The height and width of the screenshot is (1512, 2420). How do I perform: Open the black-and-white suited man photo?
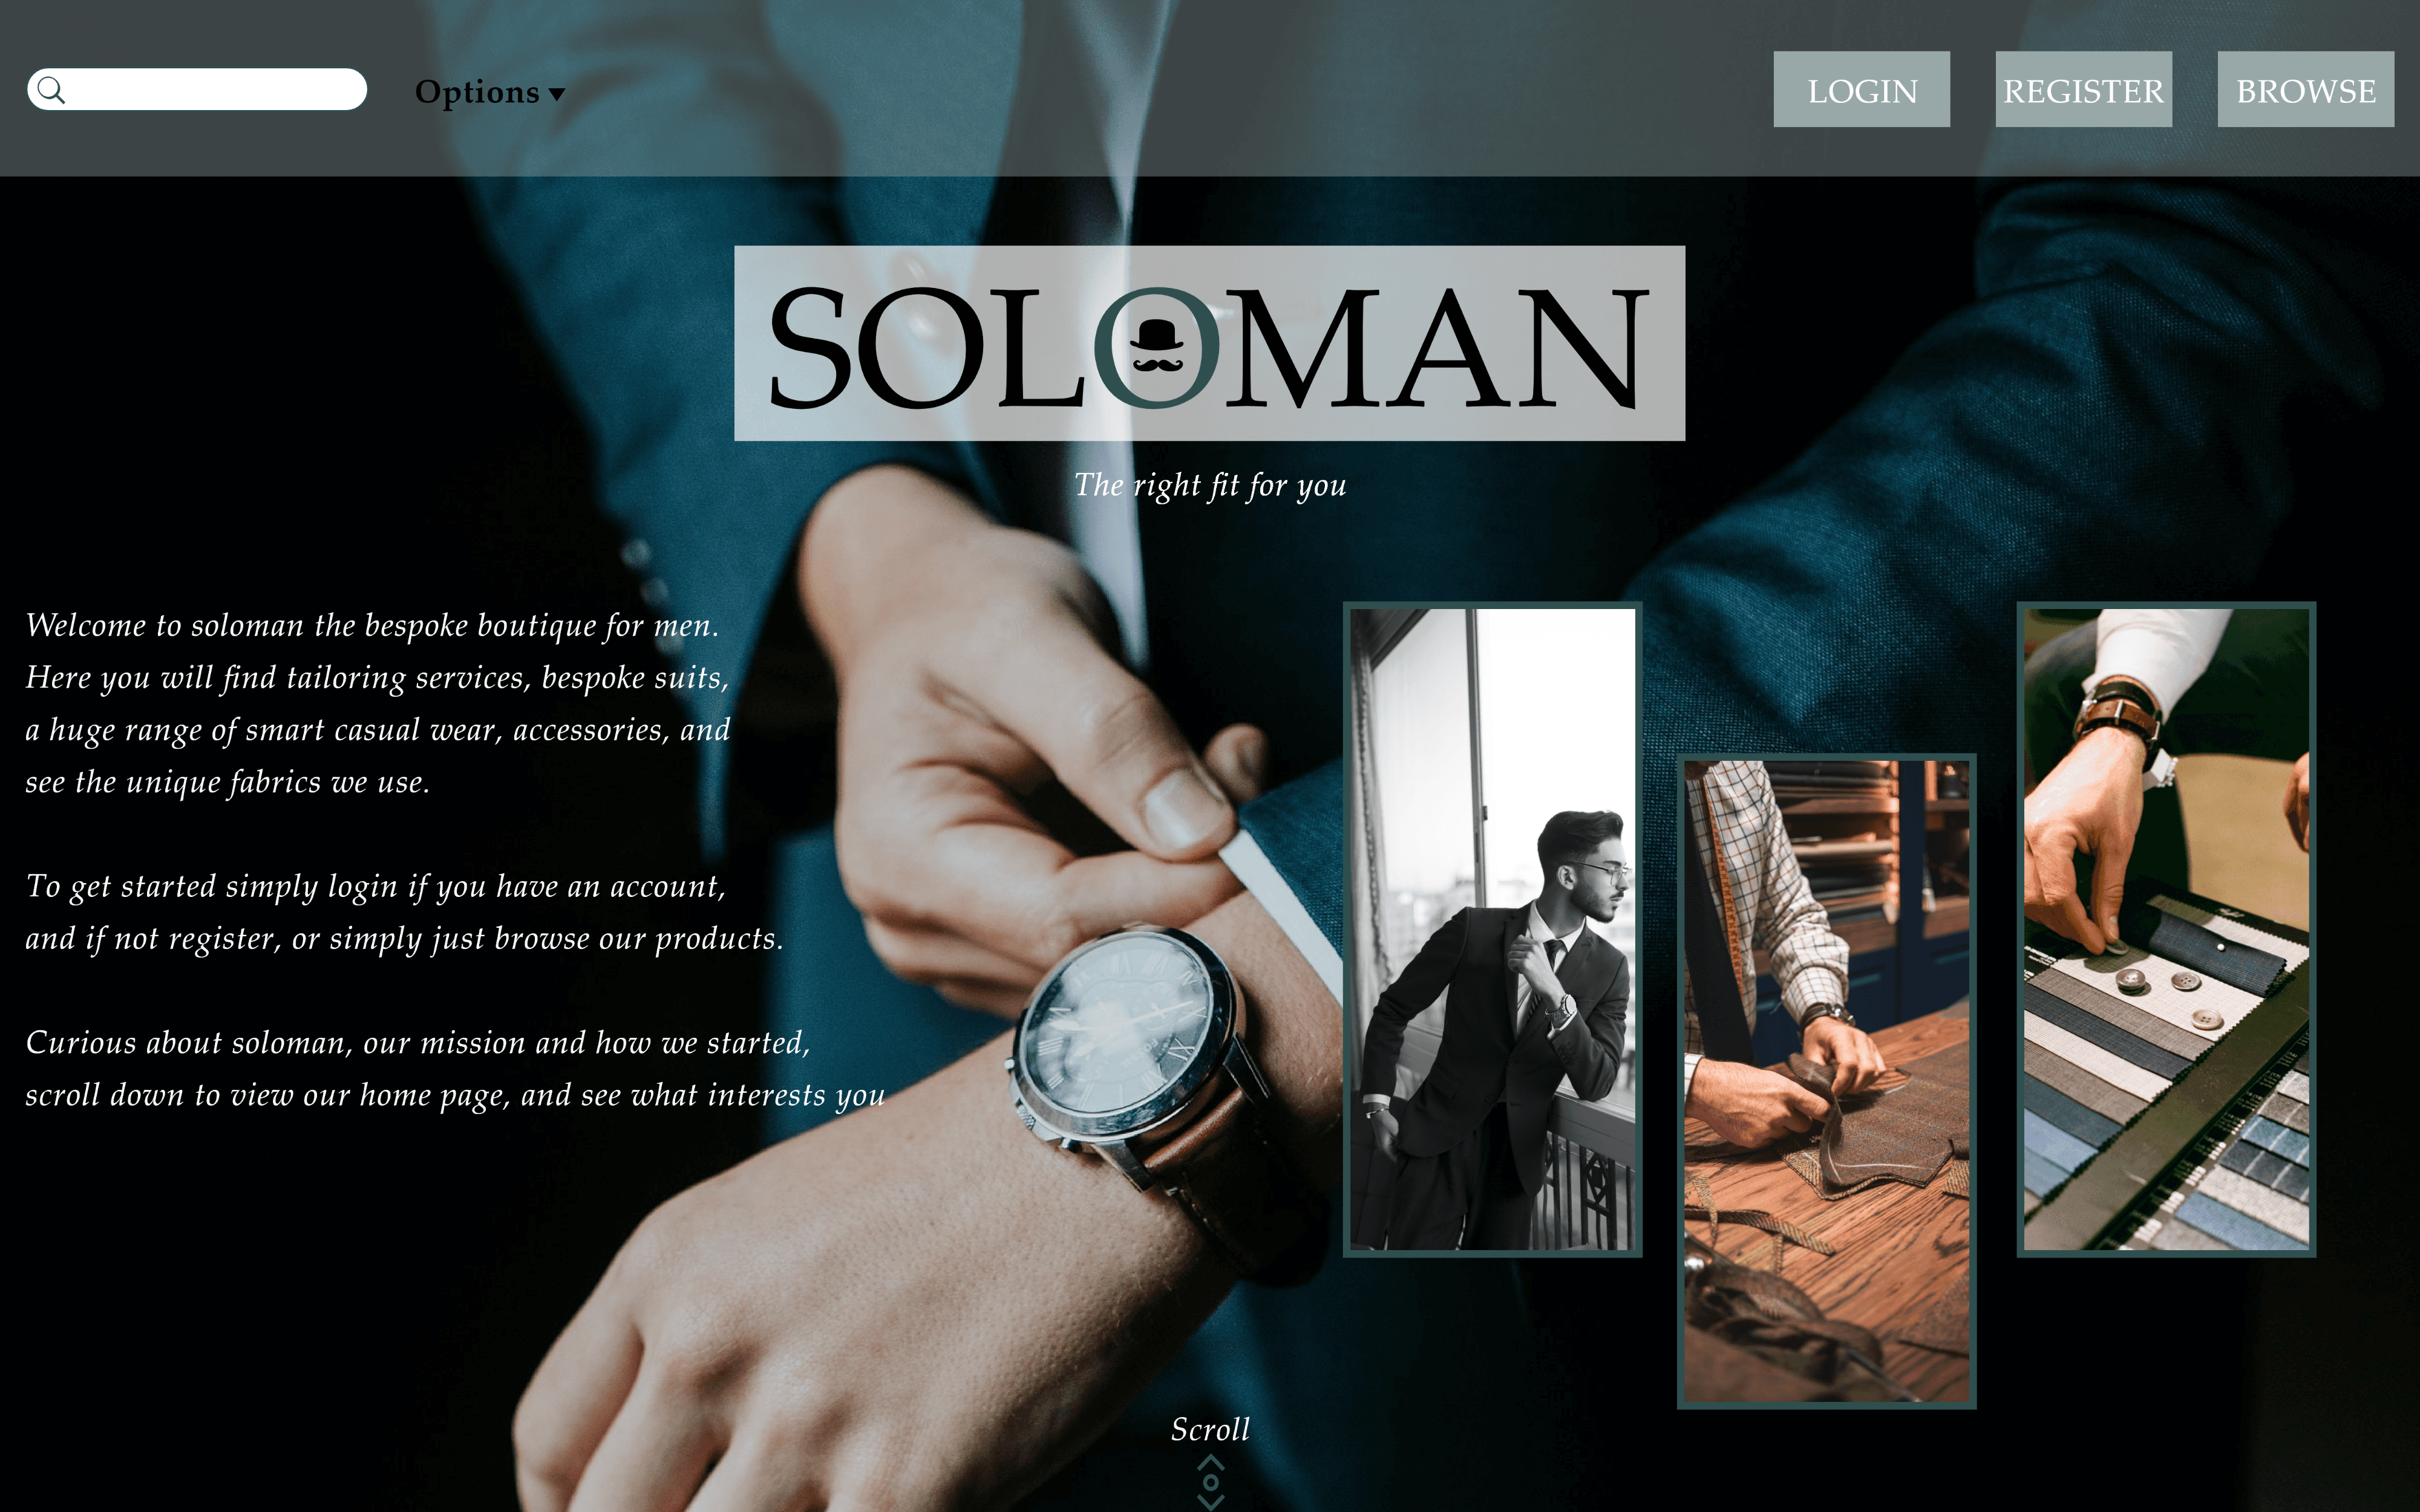pyautogui.click(x=1492, y=929)
